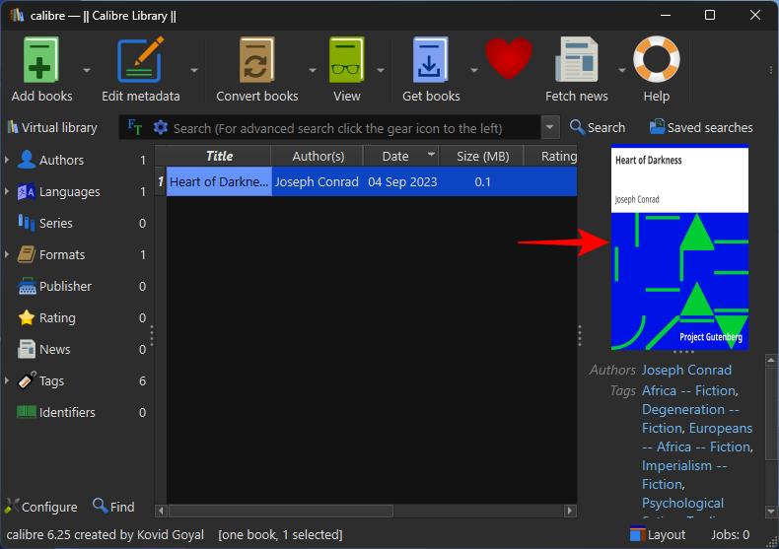Select Authors in tag browser
The image size is (779, 549).
click(x=61, y=161)
